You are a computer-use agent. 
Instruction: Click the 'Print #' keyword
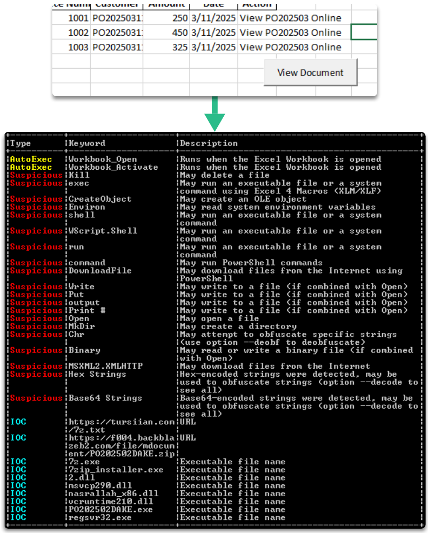tap(87, 310)
